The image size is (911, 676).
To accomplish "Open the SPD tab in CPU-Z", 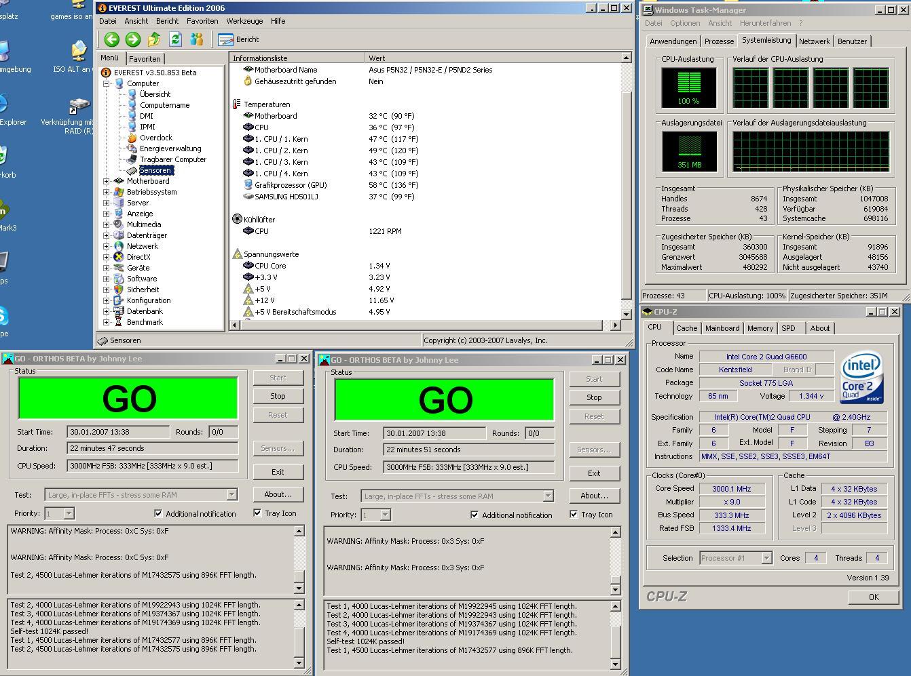I will click(788, 328).
